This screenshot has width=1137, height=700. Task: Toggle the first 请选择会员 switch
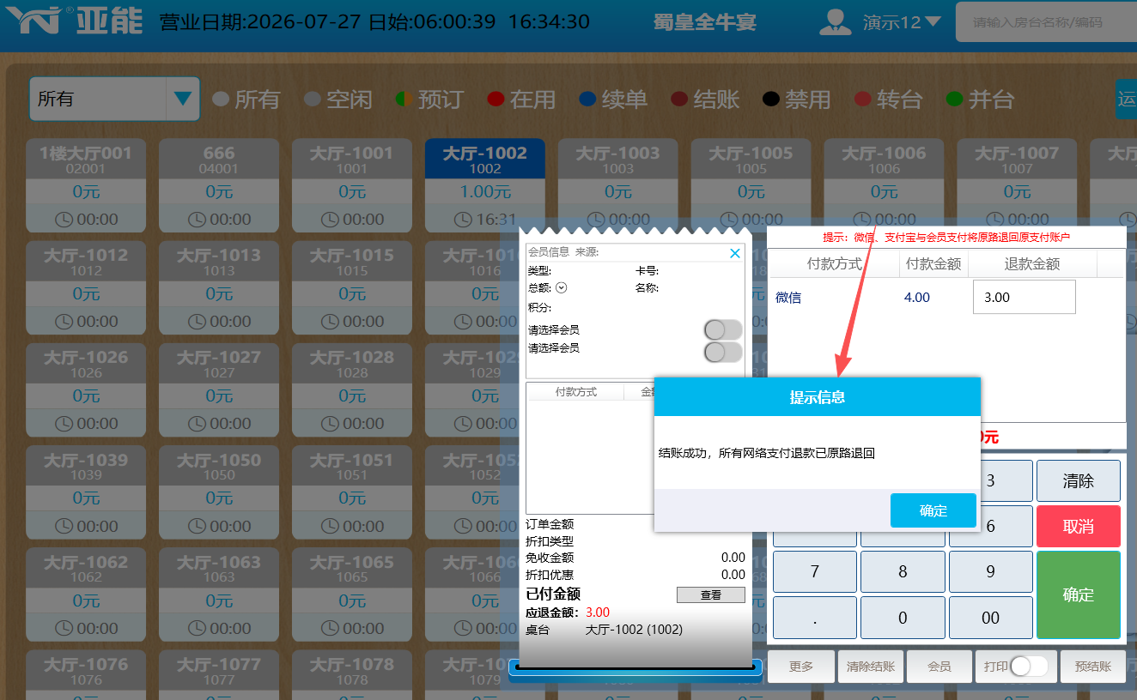(x=723, y=329)
